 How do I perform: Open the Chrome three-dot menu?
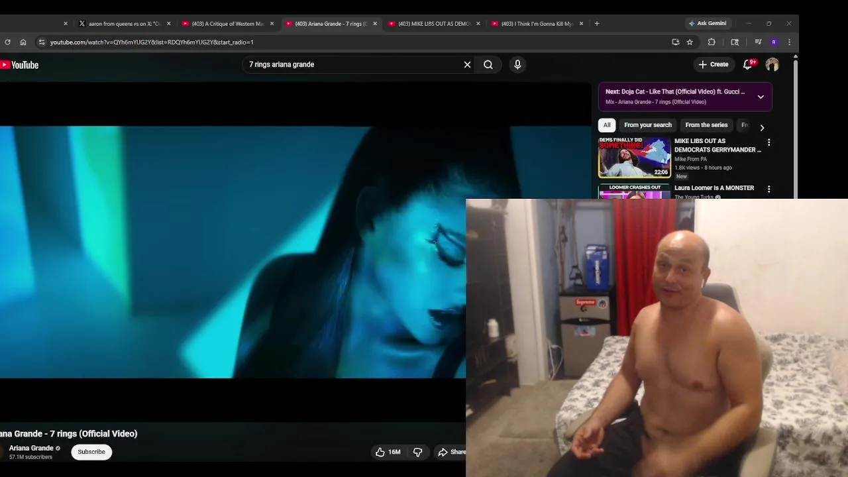point(789,42)
